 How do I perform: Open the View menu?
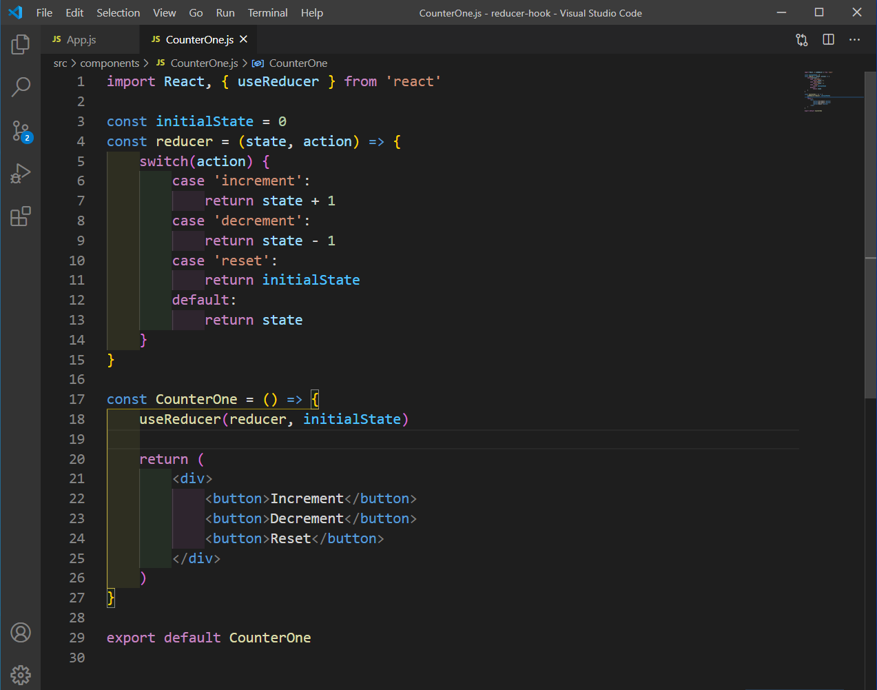click(165, 12)
